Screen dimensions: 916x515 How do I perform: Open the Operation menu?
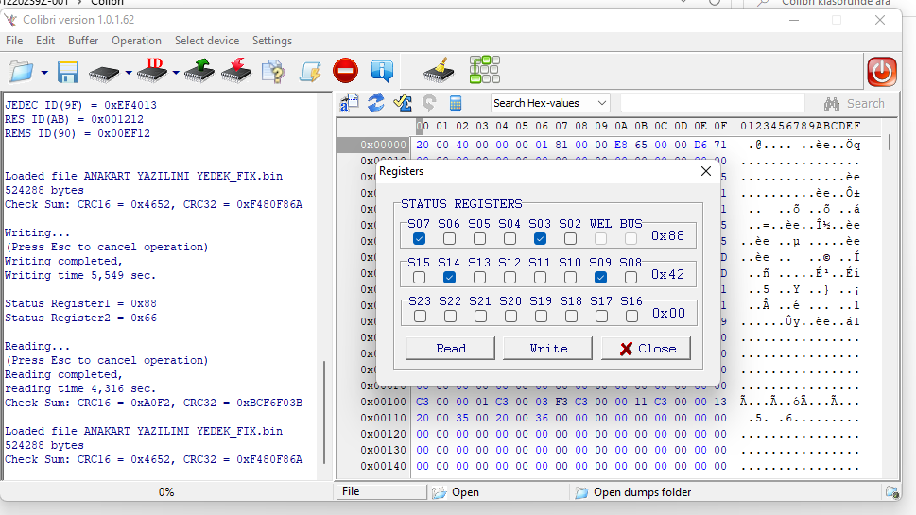tap(136, 41)
